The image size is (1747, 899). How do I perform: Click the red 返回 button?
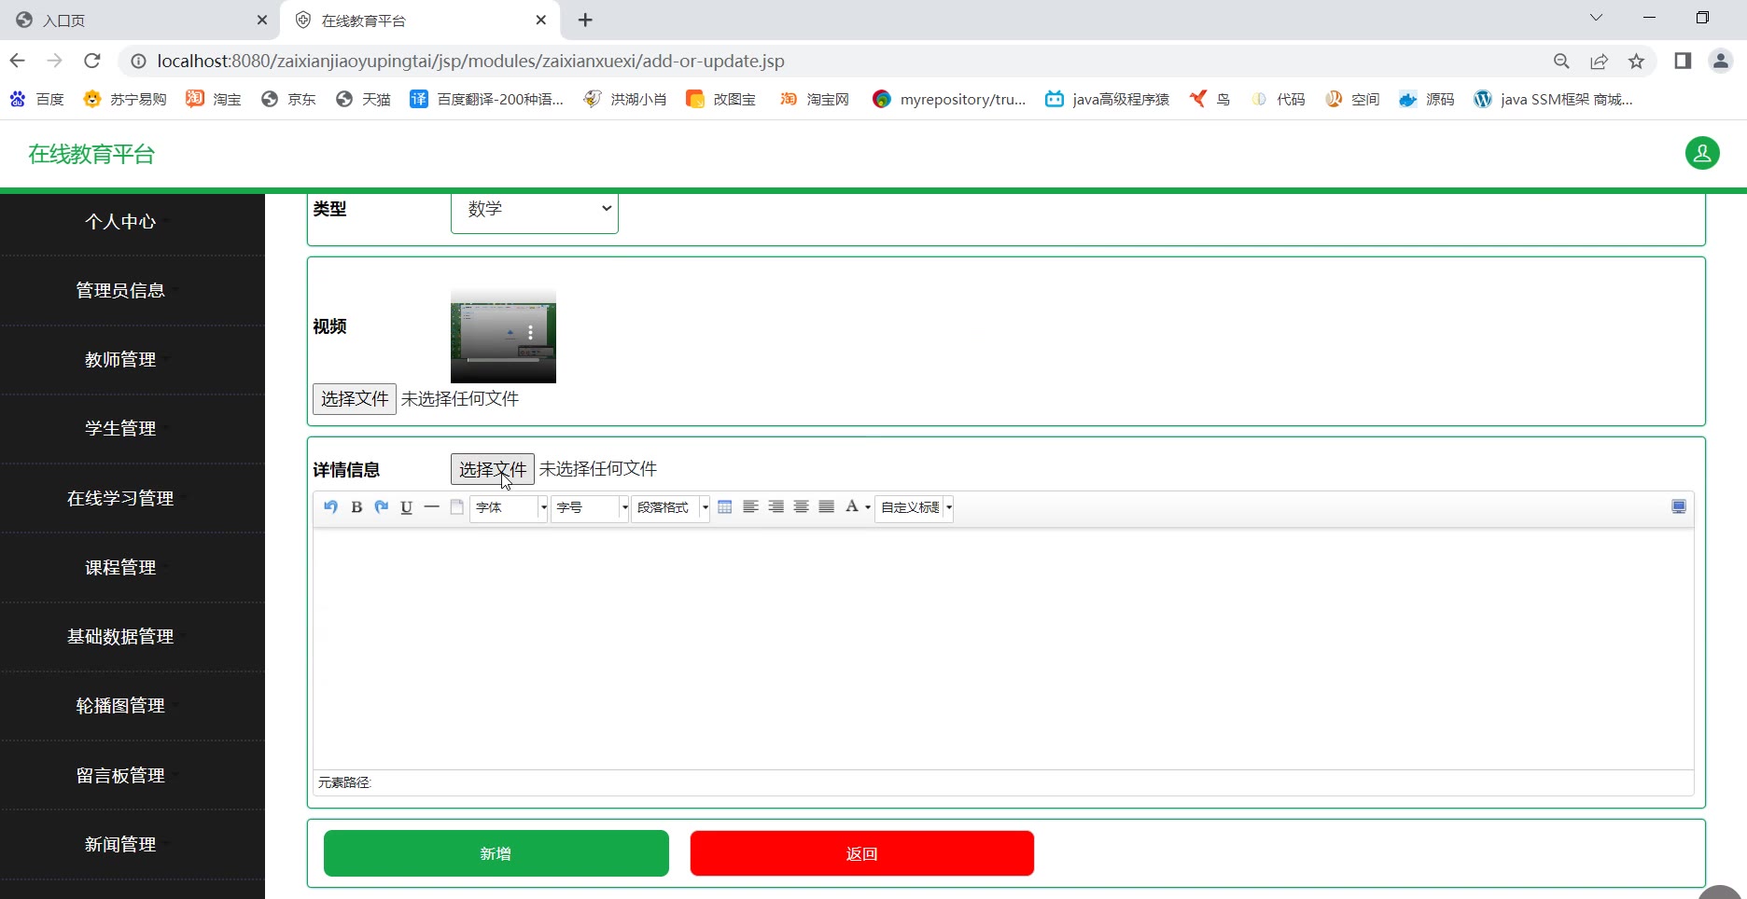click(862, 853)
